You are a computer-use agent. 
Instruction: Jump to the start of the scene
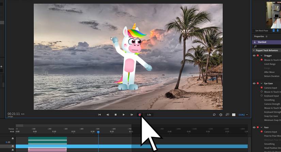tap(99, 115)
